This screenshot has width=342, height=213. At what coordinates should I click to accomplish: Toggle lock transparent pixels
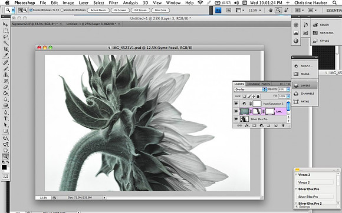244,96
